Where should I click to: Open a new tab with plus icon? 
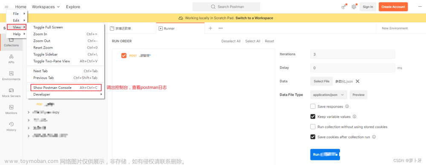(x=210, y=28)
